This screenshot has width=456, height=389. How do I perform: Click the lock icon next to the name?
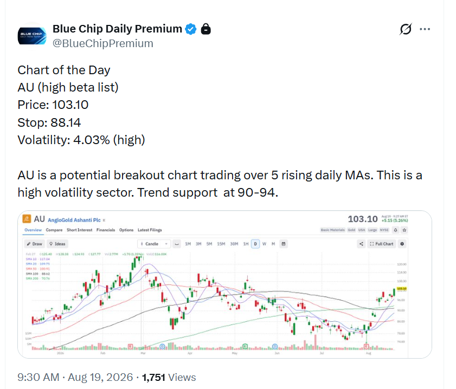point(205,29)
